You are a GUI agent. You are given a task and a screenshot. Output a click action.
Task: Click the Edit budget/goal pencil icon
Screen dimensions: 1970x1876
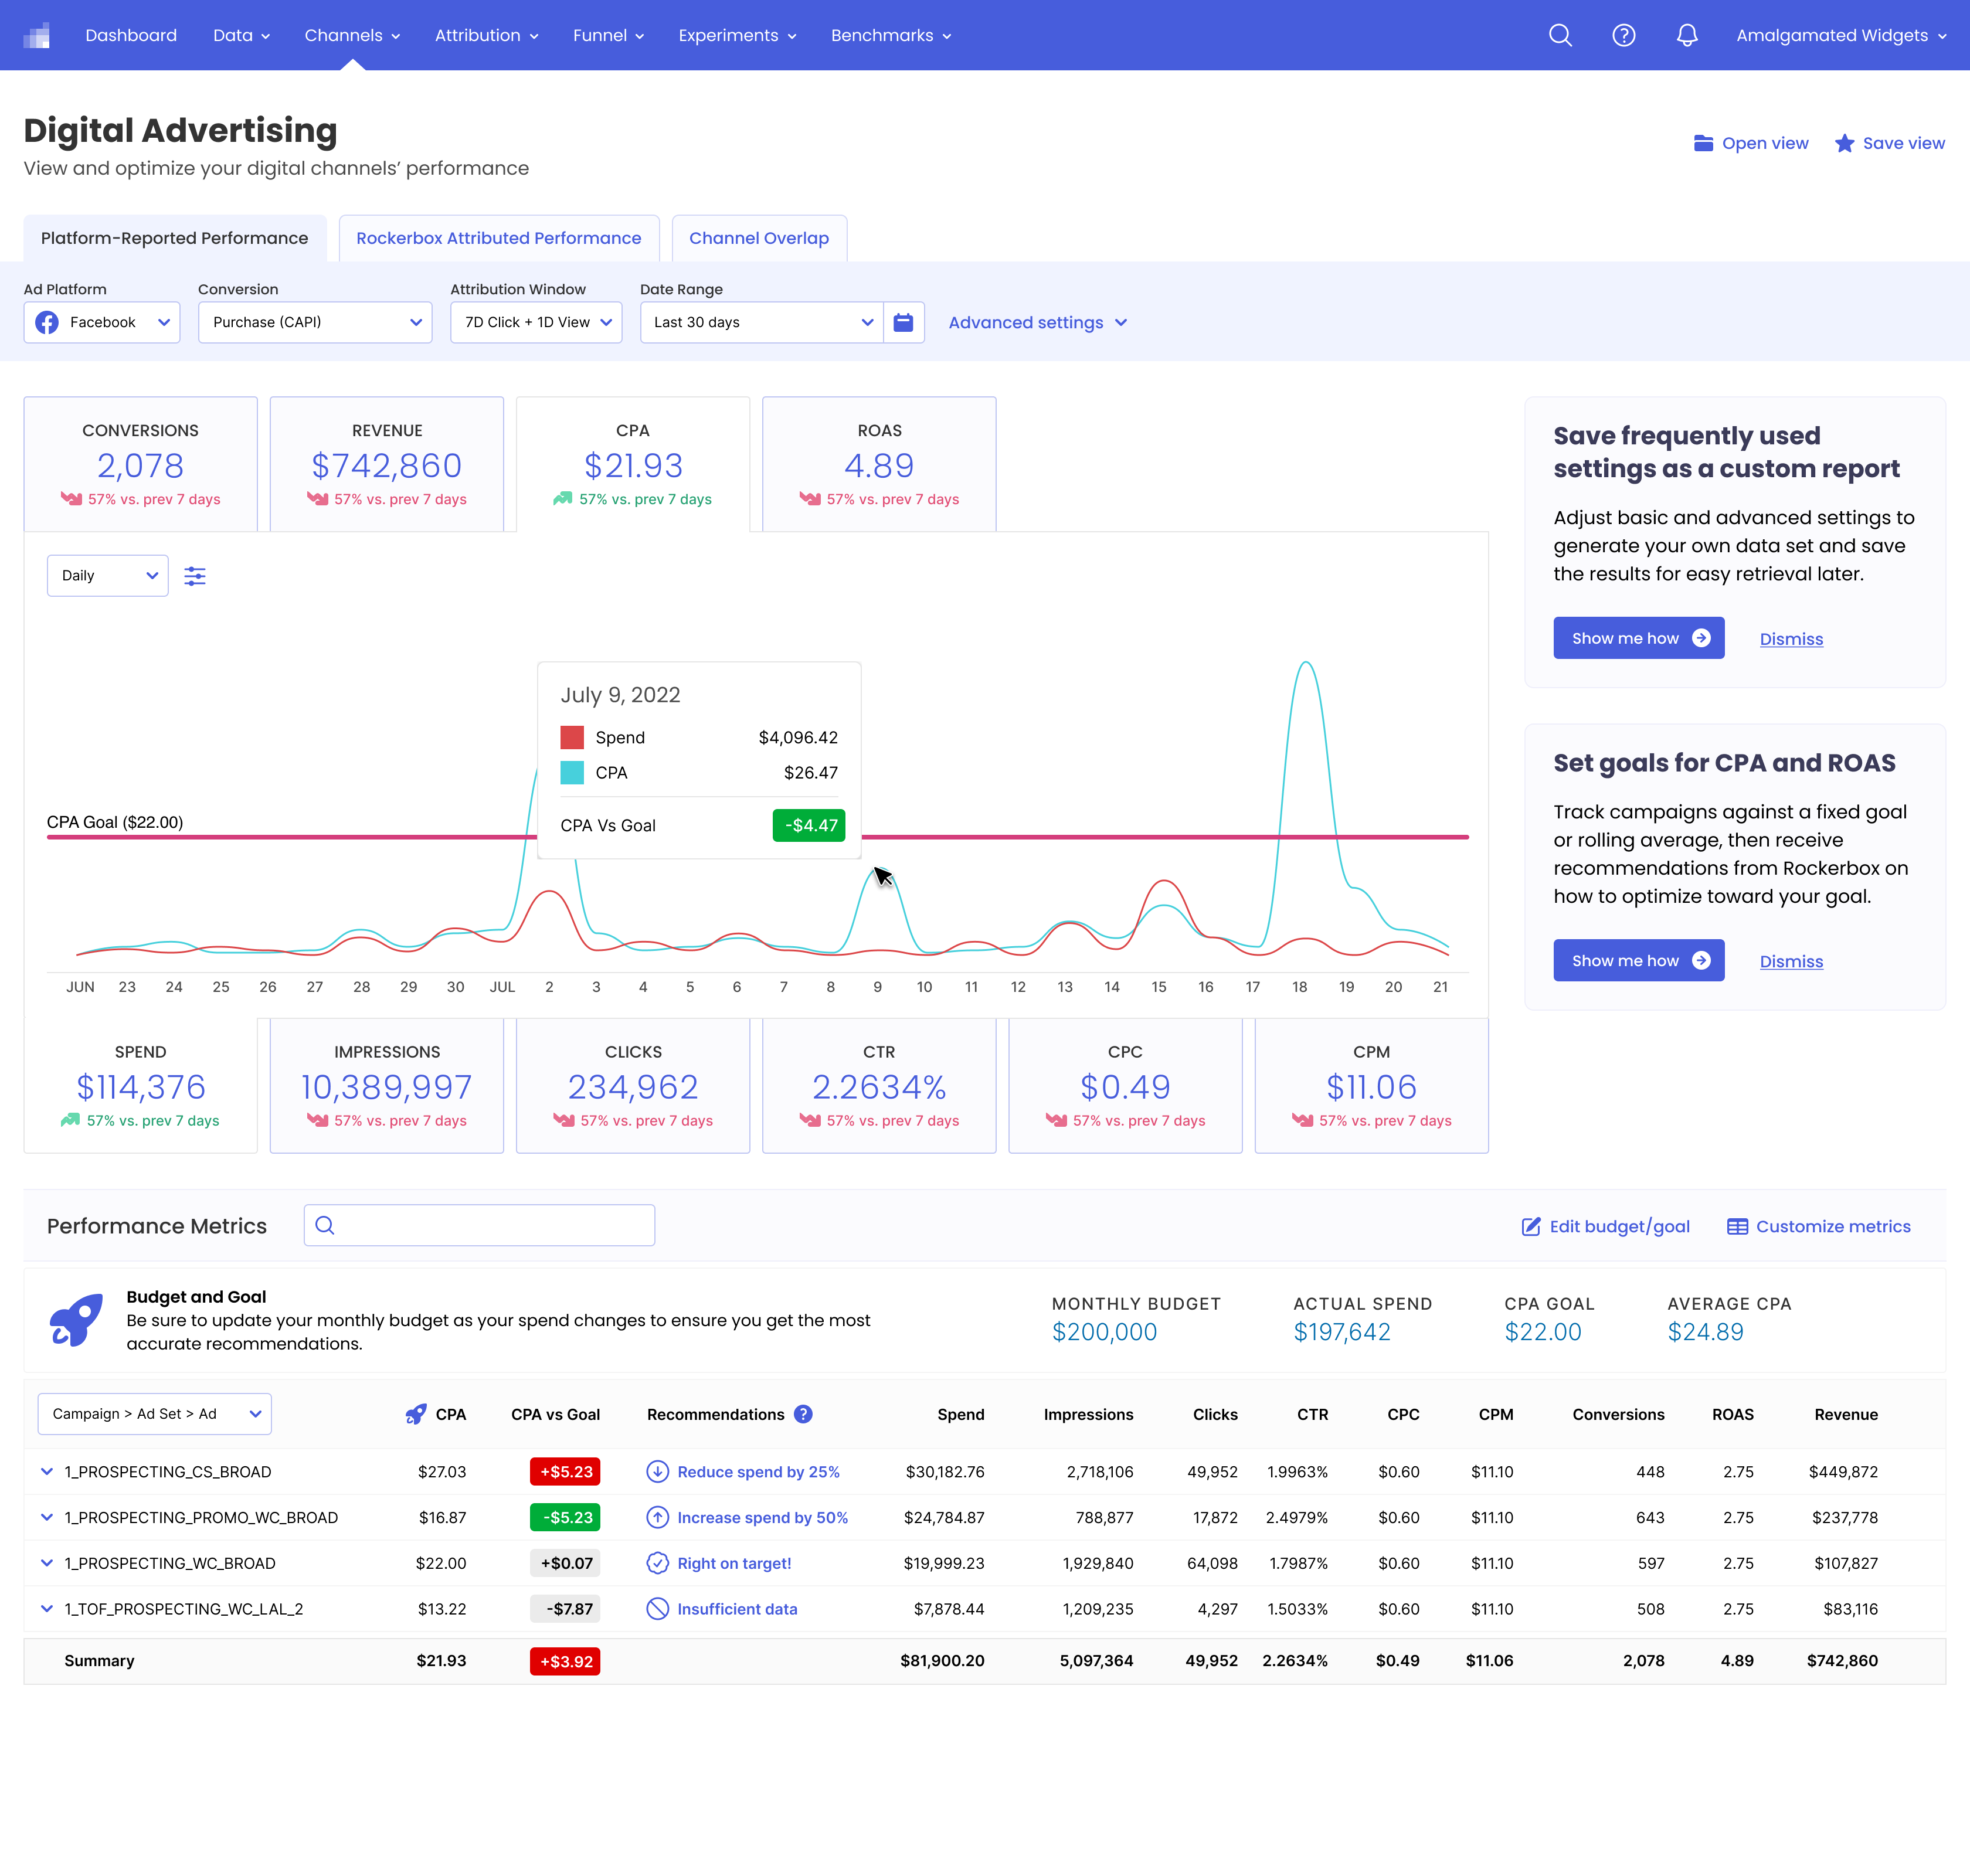1531,1227
